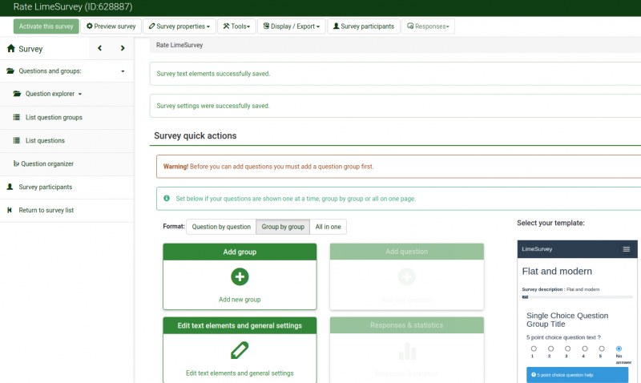
Task: Click the Flat and modern template thumbnail title
Action: (557, 271)
